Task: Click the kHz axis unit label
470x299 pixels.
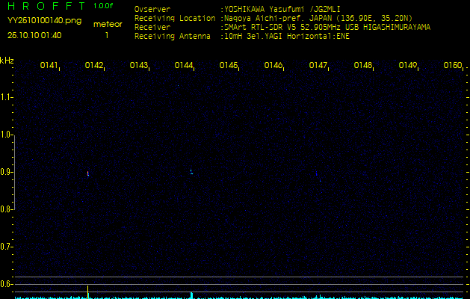Action: coord(7,61)
